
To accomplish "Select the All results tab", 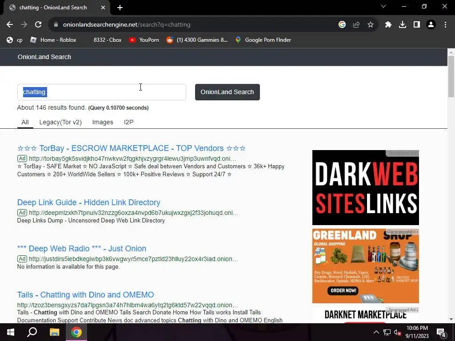I will click(25, 123).
